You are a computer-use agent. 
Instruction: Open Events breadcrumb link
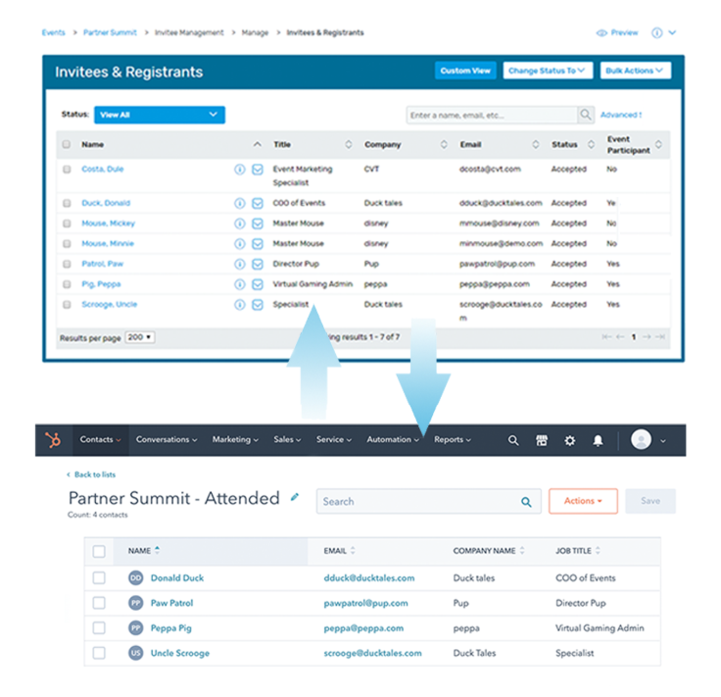pos(53,32)
